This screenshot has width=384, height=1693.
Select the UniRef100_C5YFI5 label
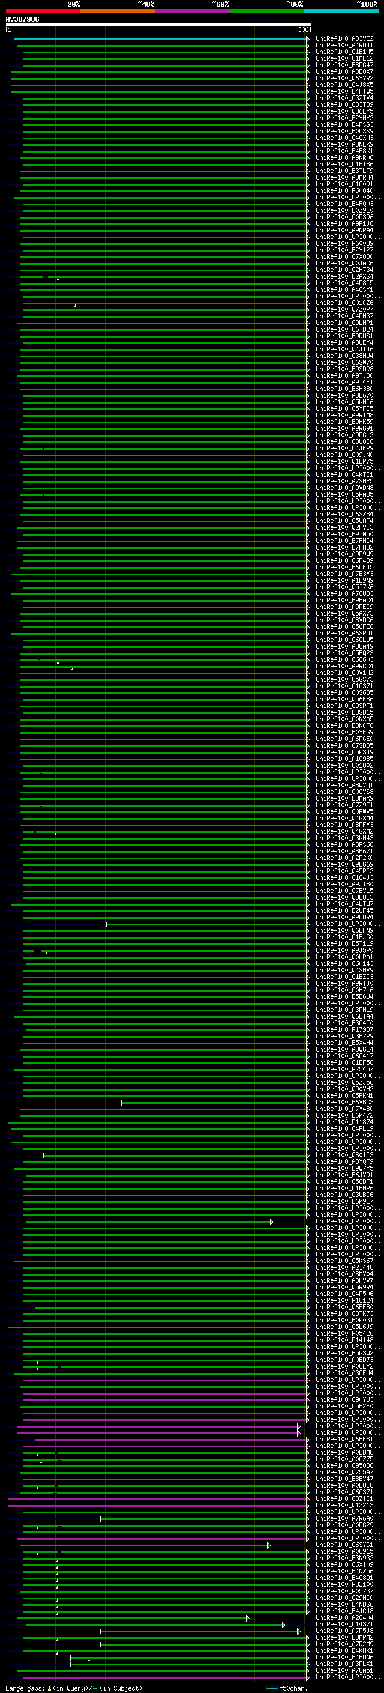(344, 409)
